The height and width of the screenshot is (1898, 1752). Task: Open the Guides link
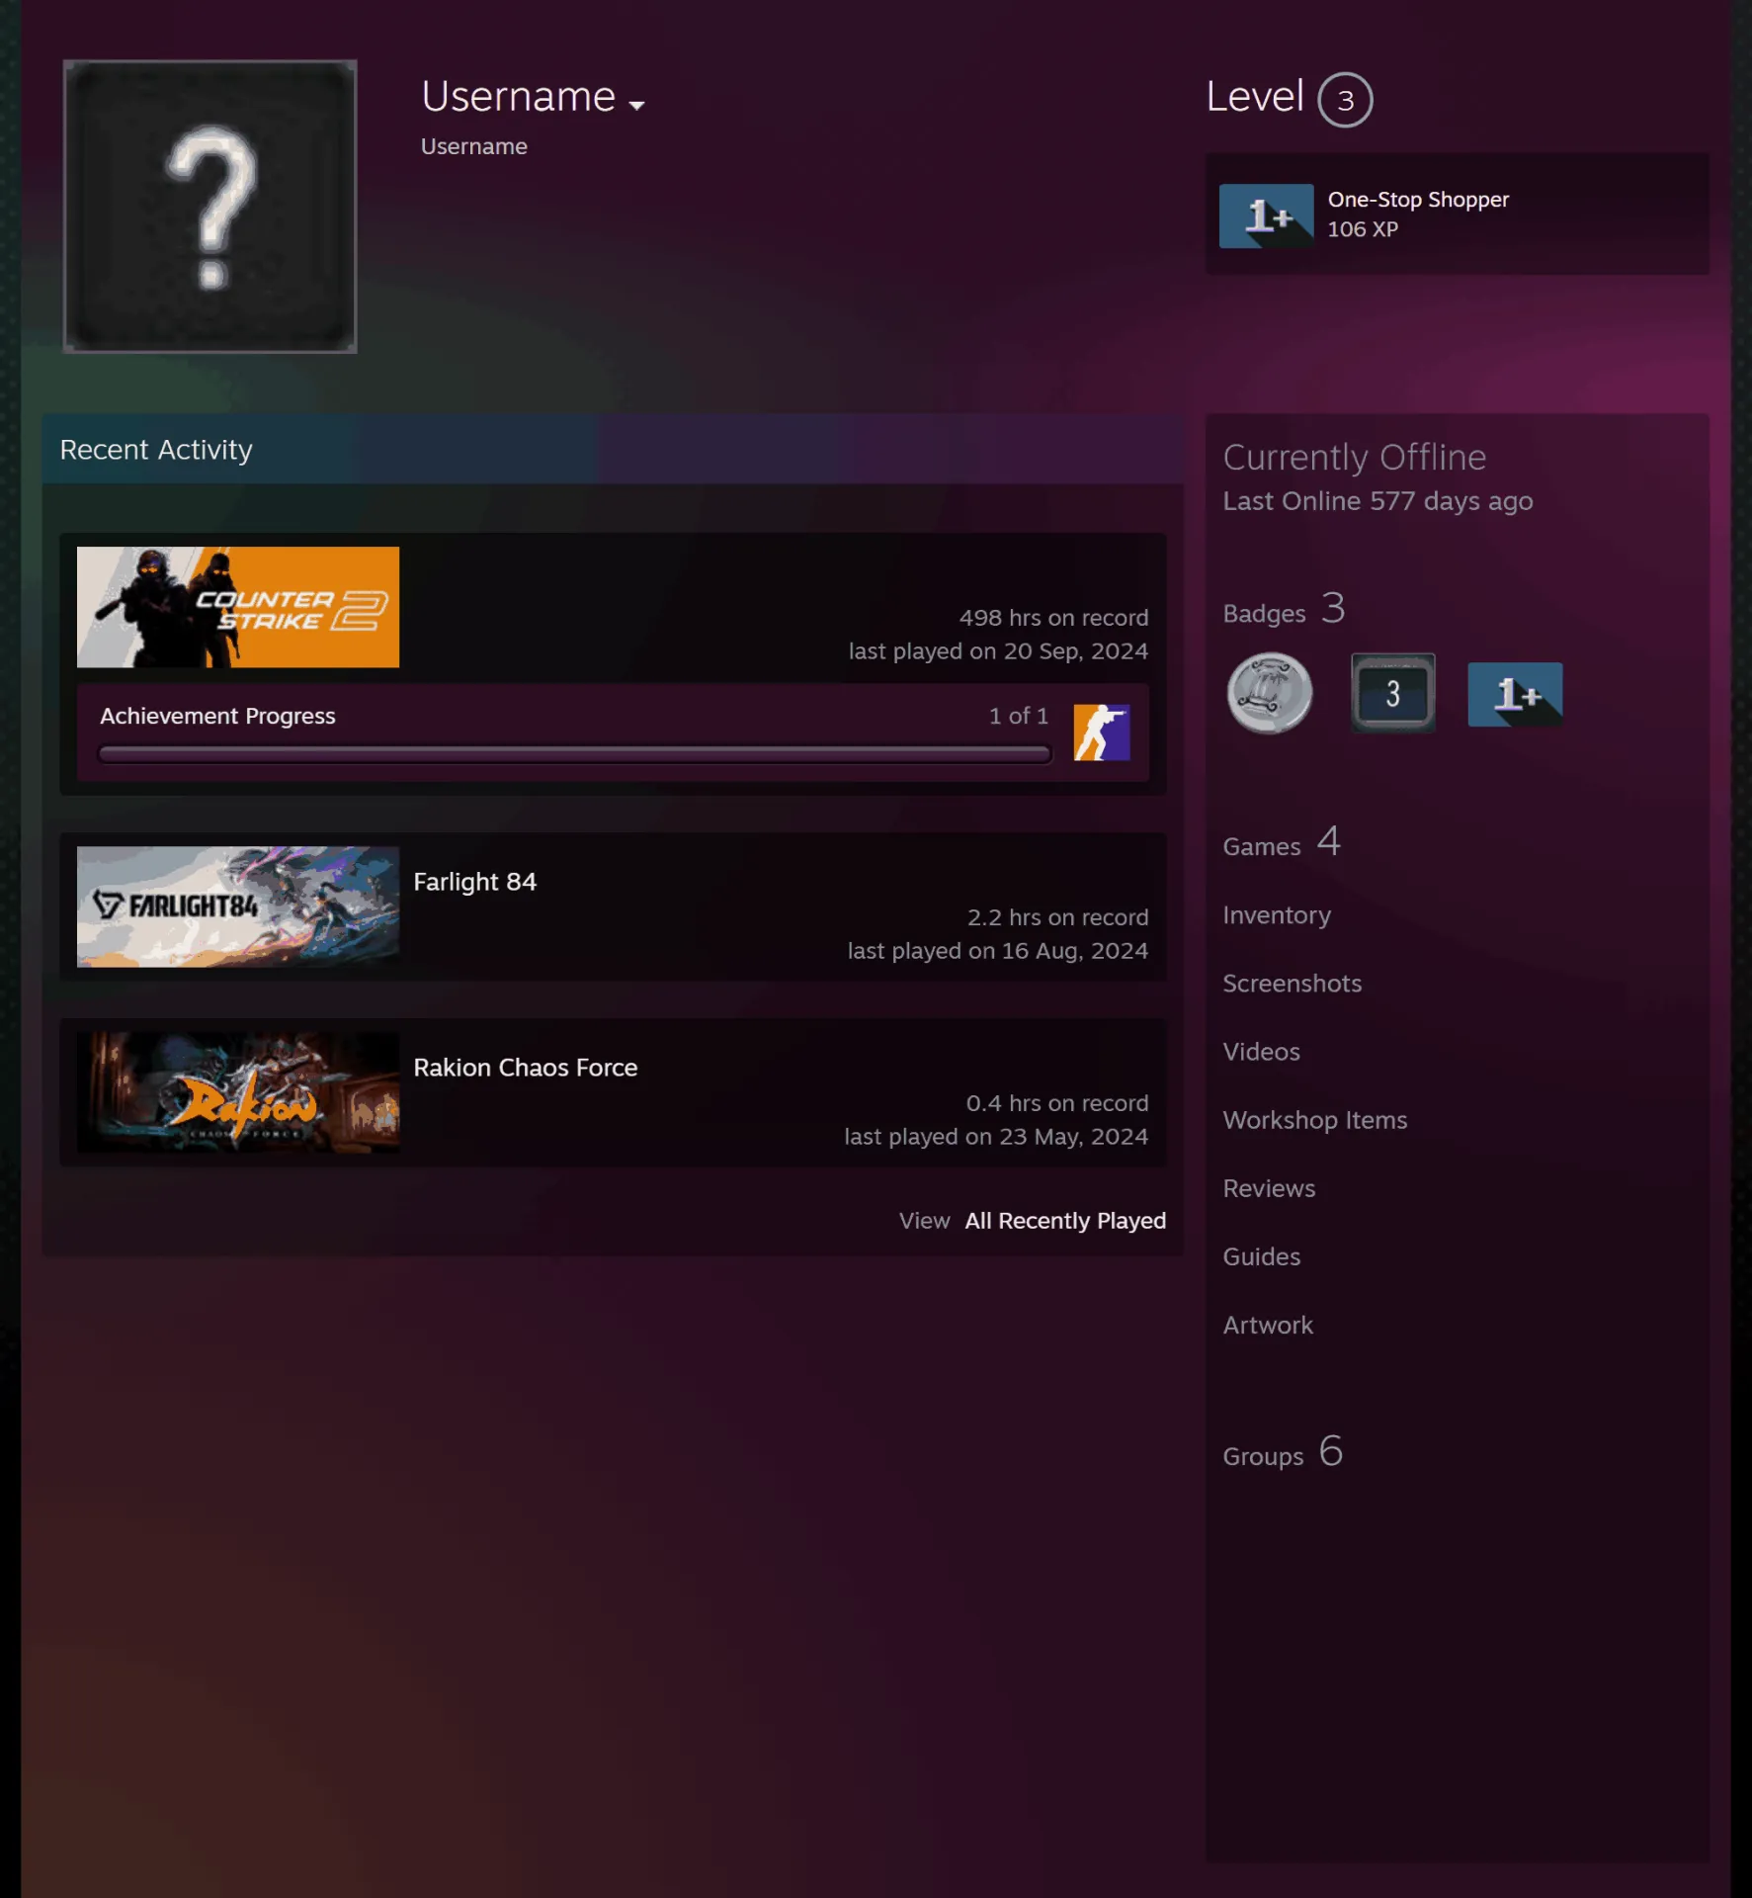[x=1261, y=1256]
